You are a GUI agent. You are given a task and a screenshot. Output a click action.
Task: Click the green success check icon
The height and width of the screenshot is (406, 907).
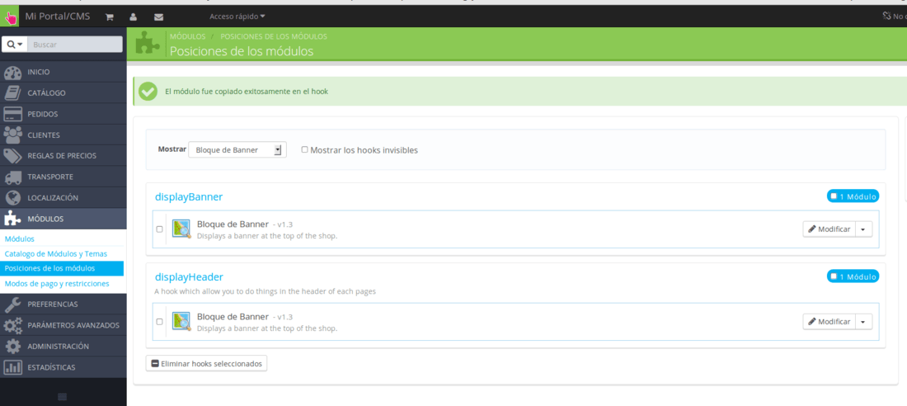pyautogui.click(x=148, y=92)
